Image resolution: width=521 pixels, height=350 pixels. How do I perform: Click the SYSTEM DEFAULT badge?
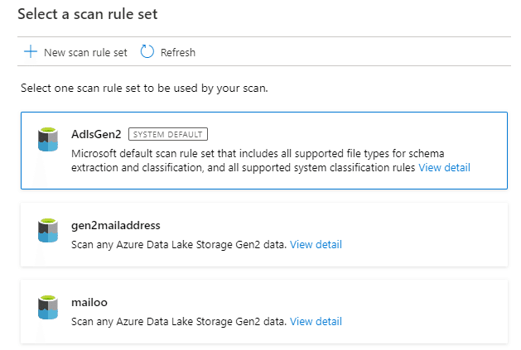click(168, 134)
